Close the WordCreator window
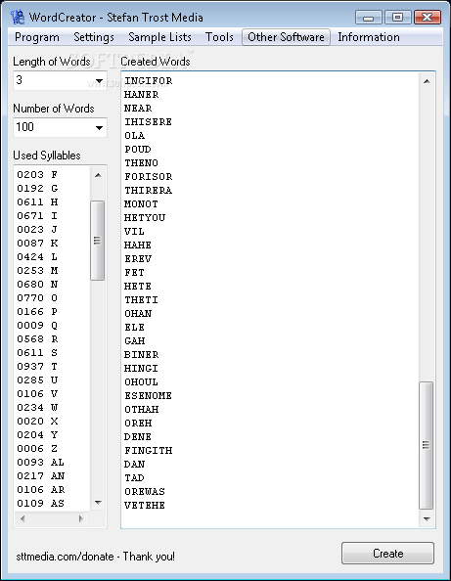The height and width of the screenshot is (581, 451). [428, 18]
